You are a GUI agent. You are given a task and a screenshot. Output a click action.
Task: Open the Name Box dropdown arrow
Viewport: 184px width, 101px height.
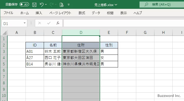tap(25, 23)
